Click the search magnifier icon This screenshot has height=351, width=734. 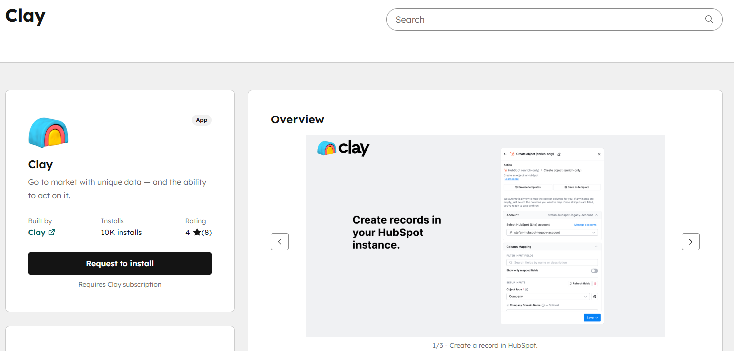click(x=709, y=19)
